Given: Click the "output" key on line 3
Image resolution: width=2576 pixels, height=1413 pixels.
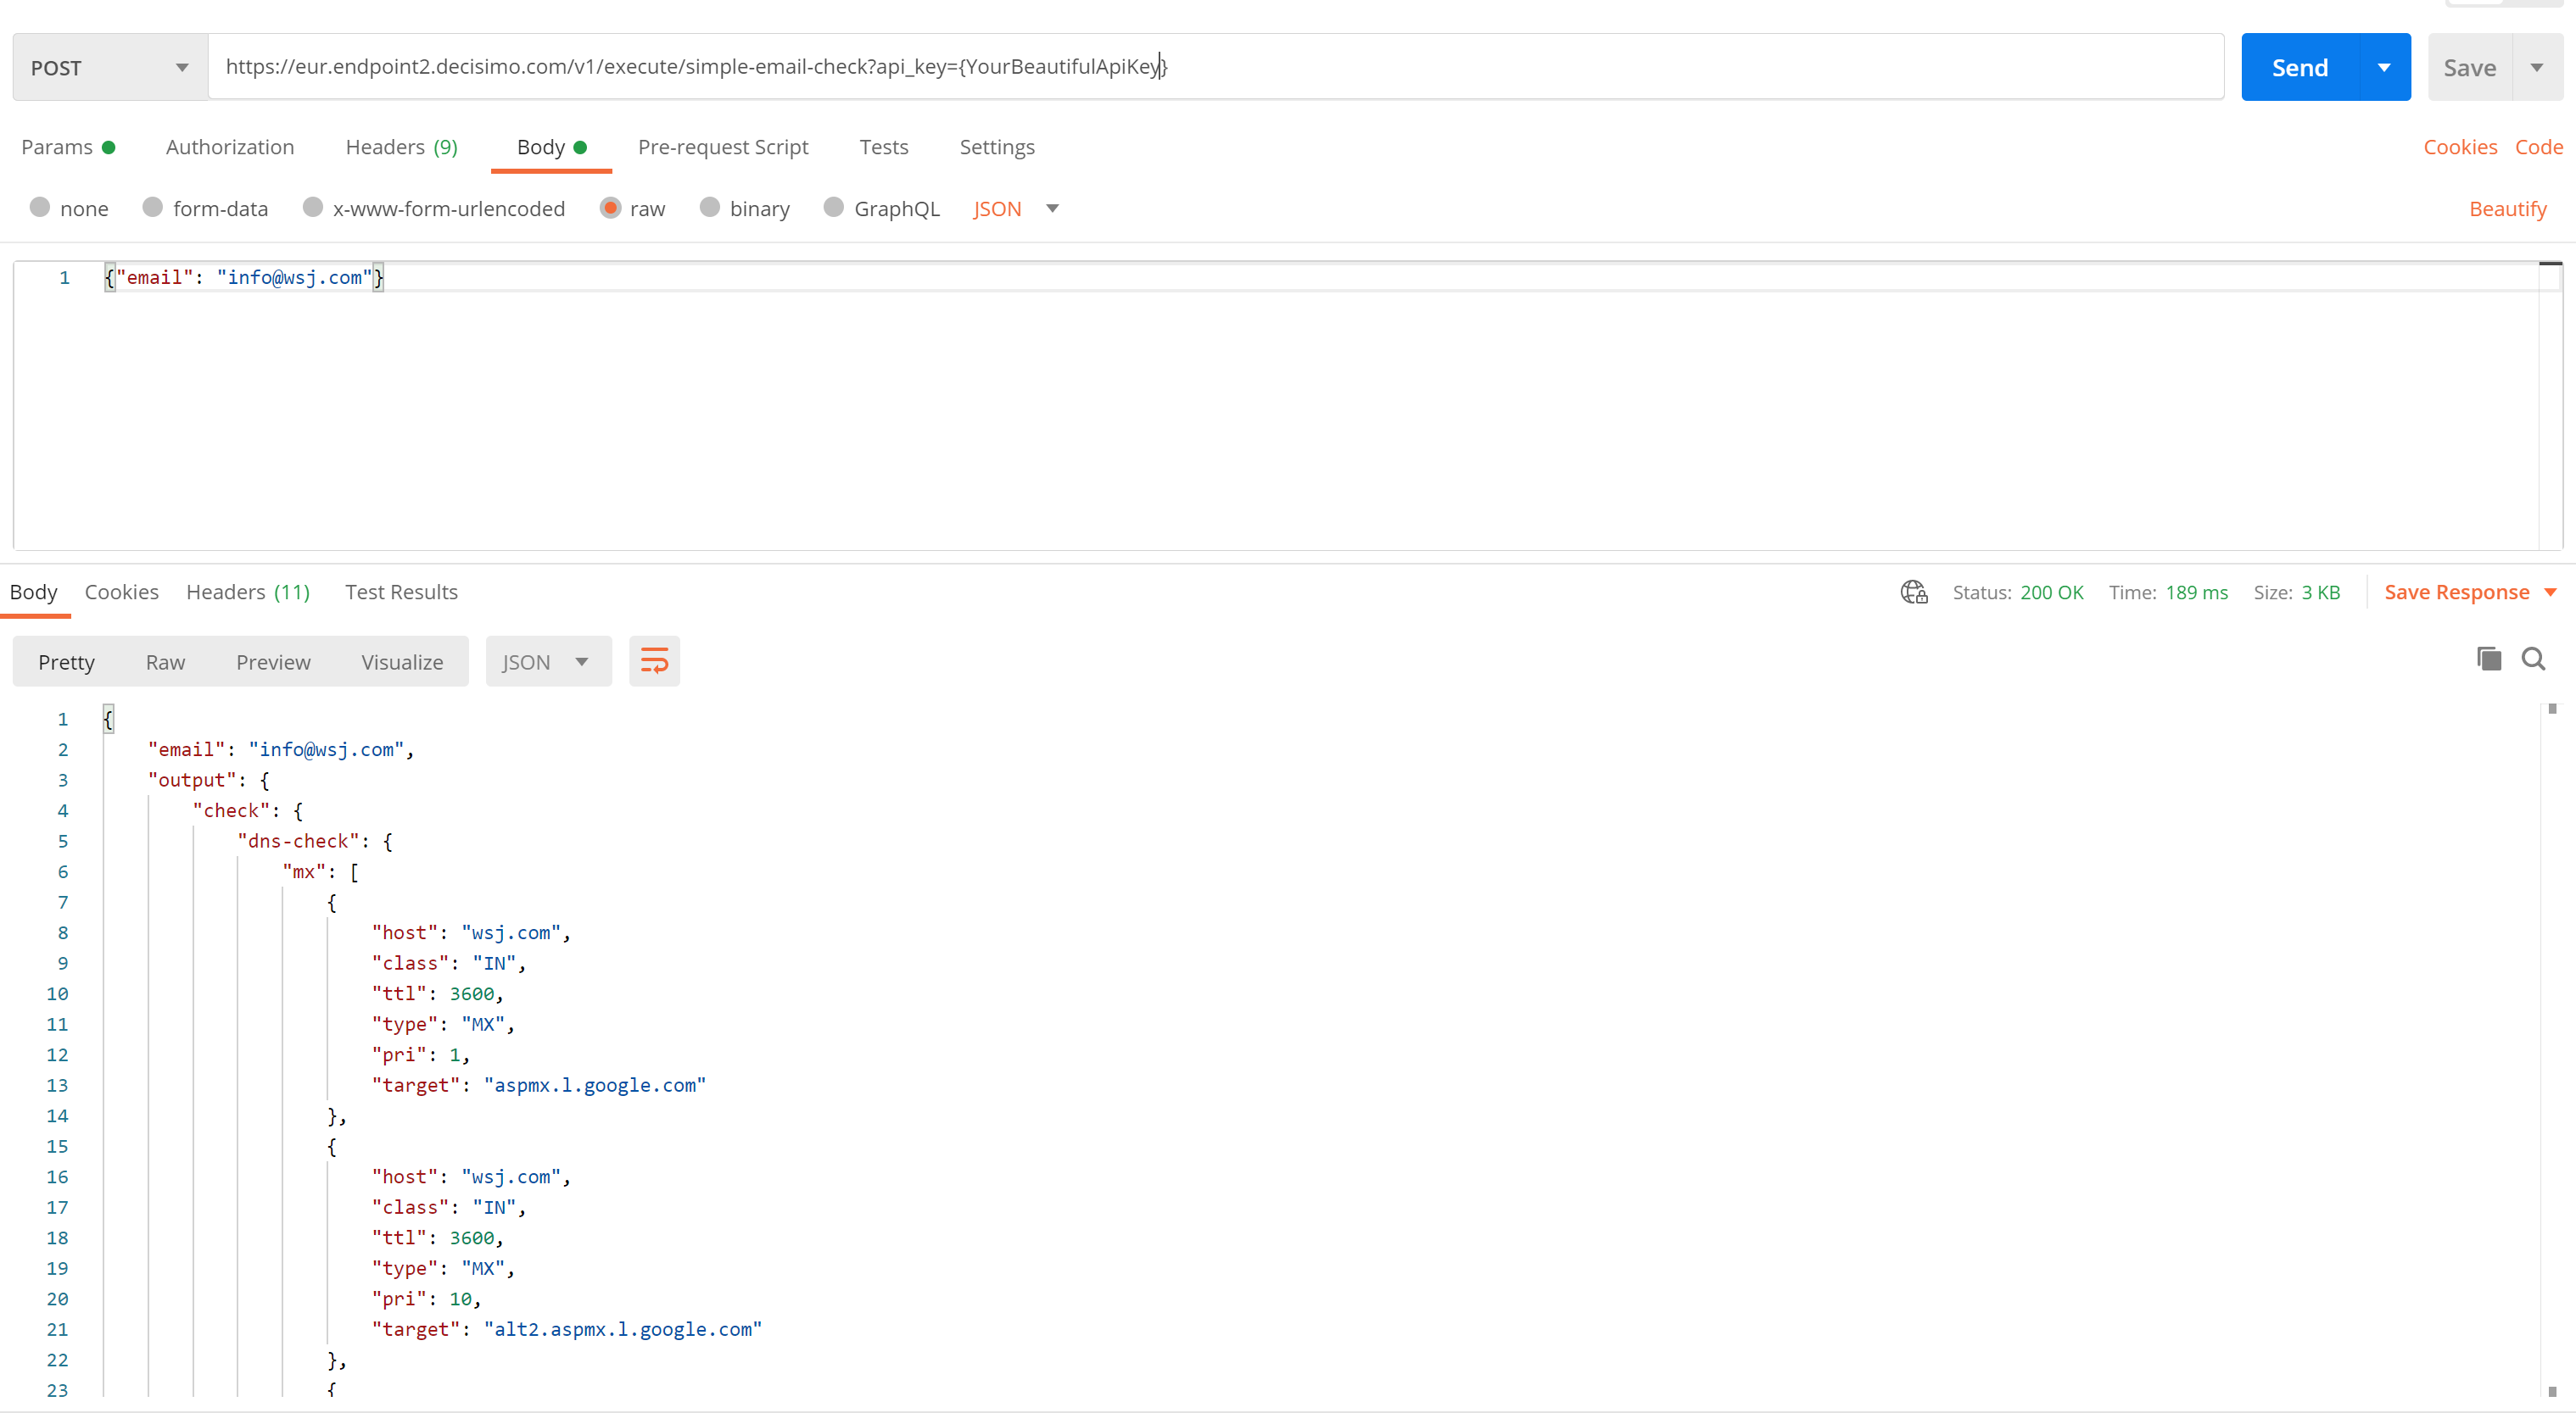Looking at the screenshot, I should click(192, 781).
